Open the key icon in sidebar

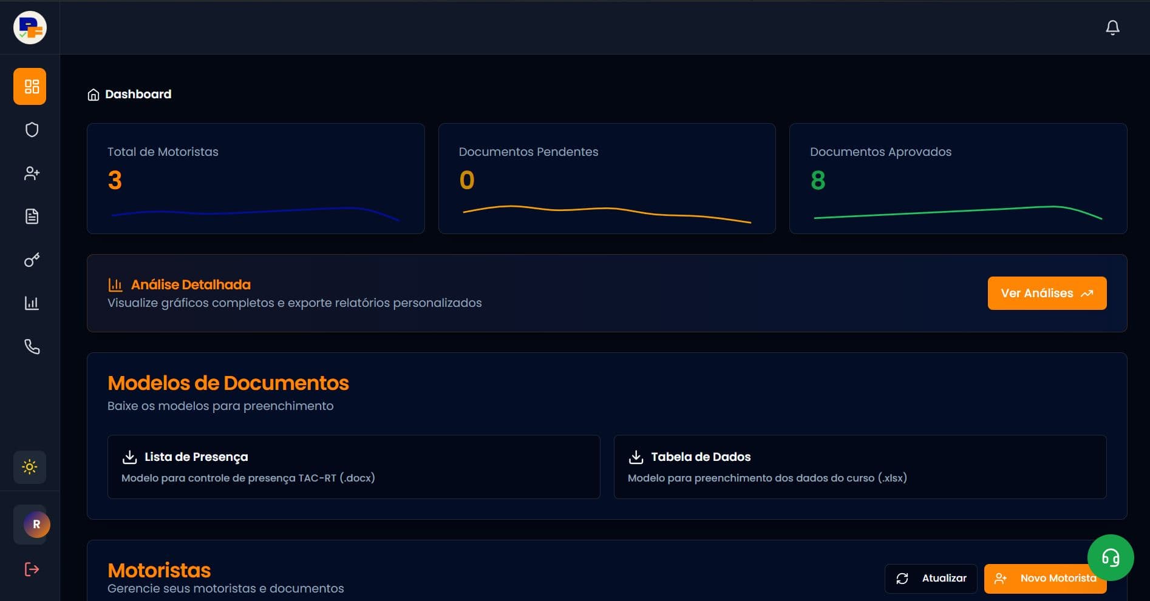(x=32, y=260)
